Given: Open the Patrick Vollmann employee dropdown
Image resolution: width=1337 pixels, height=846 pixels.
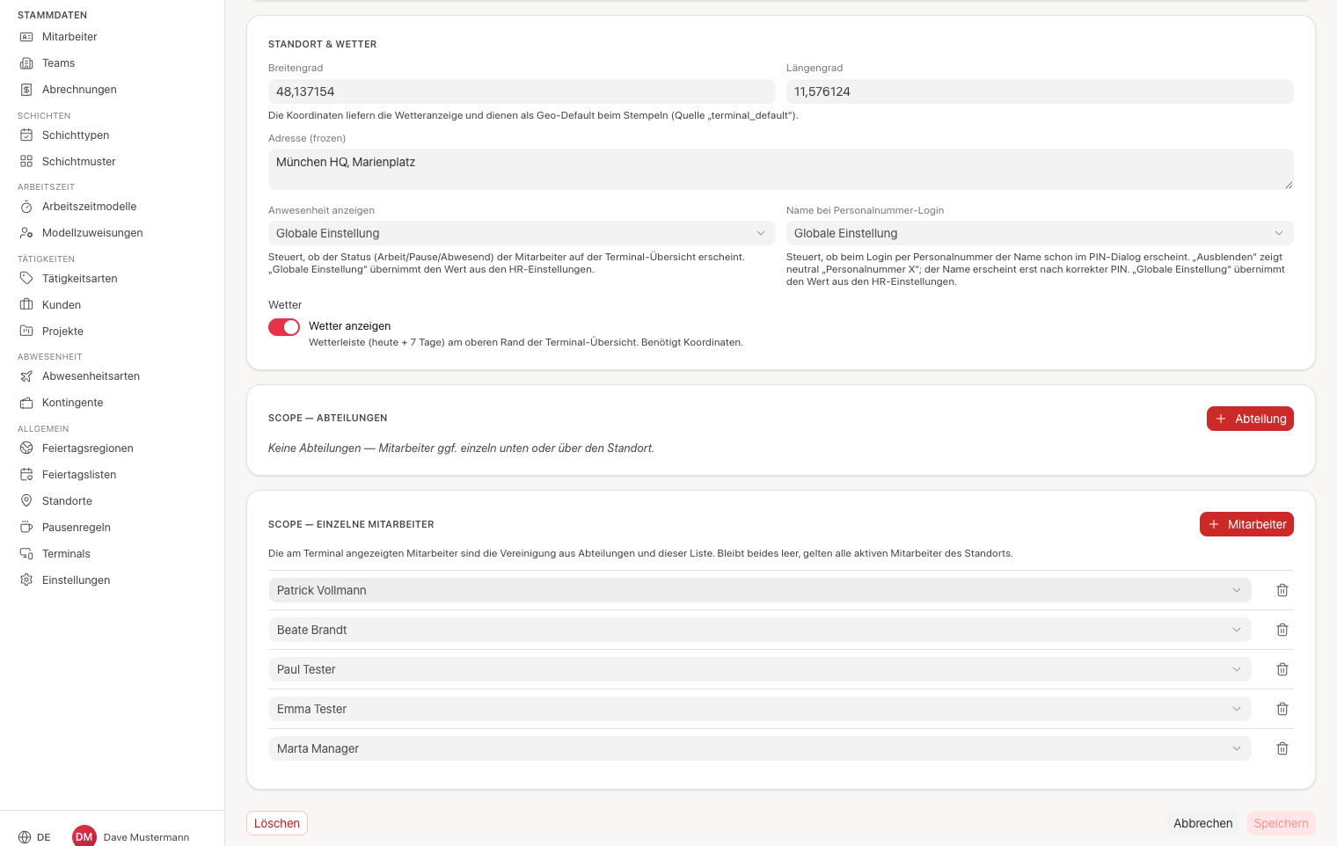Looking at the screenshot, I should [760, 590].
